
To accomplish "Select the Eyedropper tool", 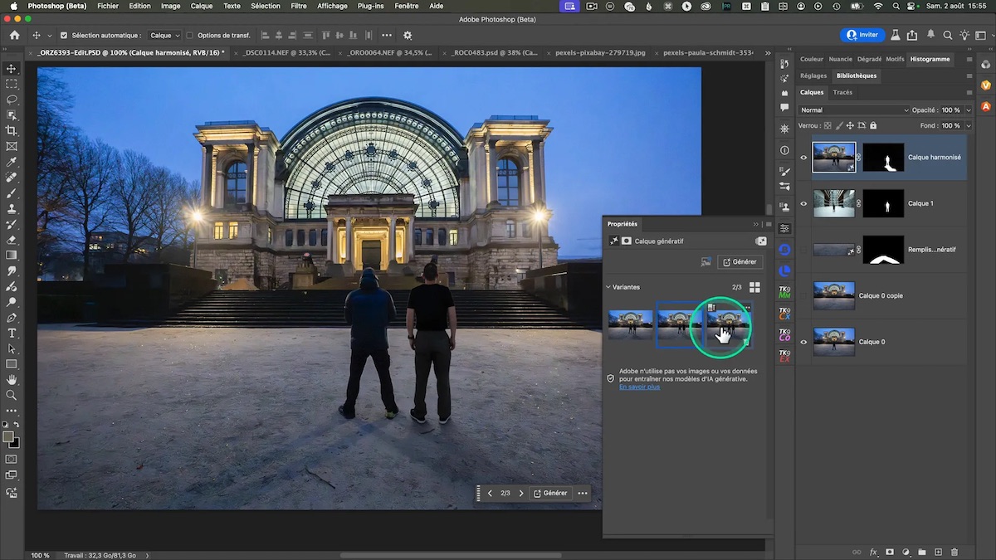I will [12, 162].
